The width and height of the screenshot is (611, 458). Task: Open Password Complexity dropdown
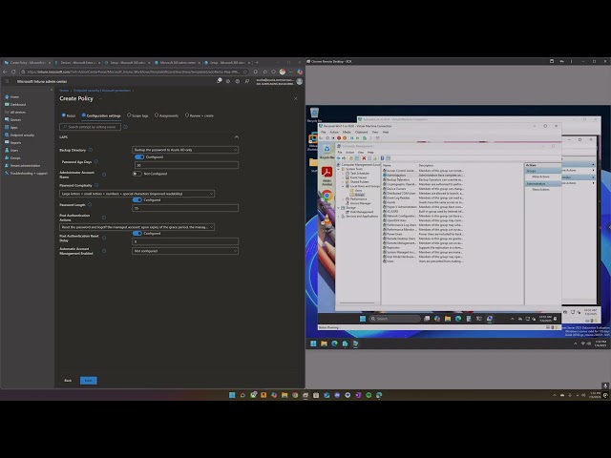pyautogui.click(x=137, y=194)
